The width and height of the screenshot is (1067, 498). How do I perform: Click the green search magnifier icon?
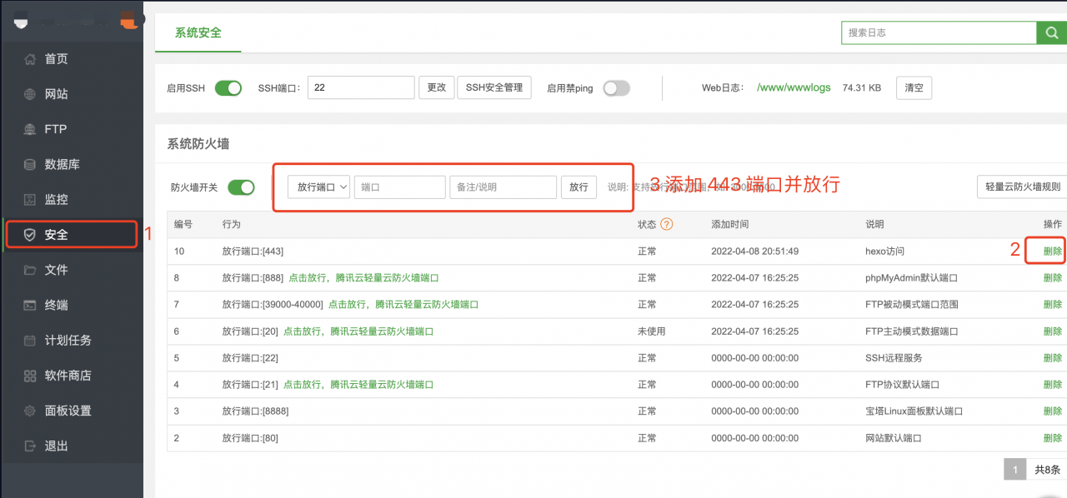1051,32
